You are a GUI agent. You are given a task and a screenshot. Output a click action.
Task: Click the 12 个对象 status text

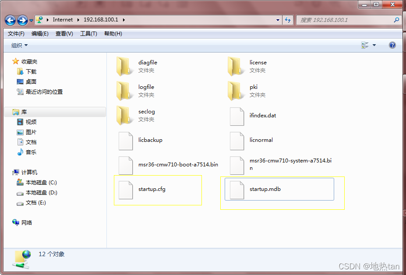coord(52,254)
